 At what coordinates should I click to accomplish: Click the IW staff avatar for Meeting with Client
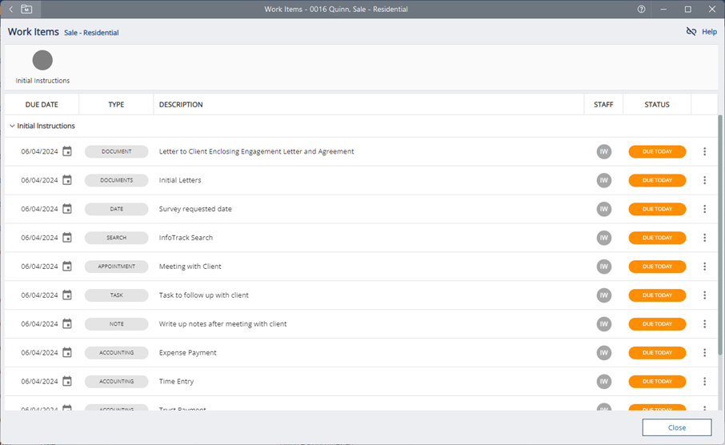pyautogui.click(x=603, y=267)
